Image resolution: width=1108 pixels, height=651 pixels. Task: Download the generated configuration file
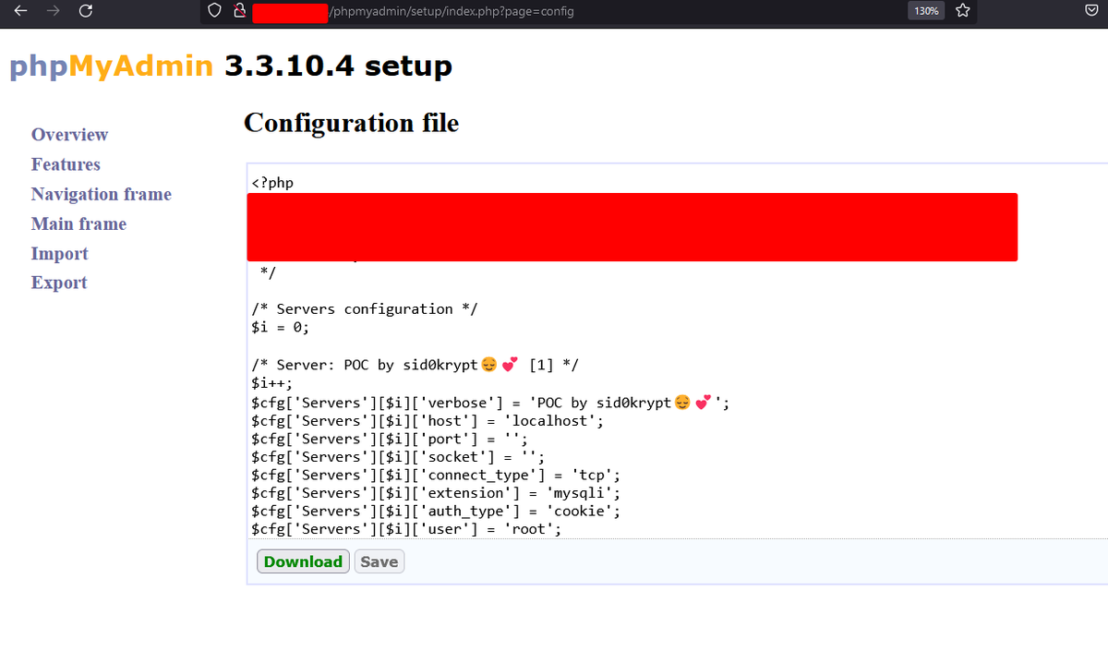click(303, 561)
